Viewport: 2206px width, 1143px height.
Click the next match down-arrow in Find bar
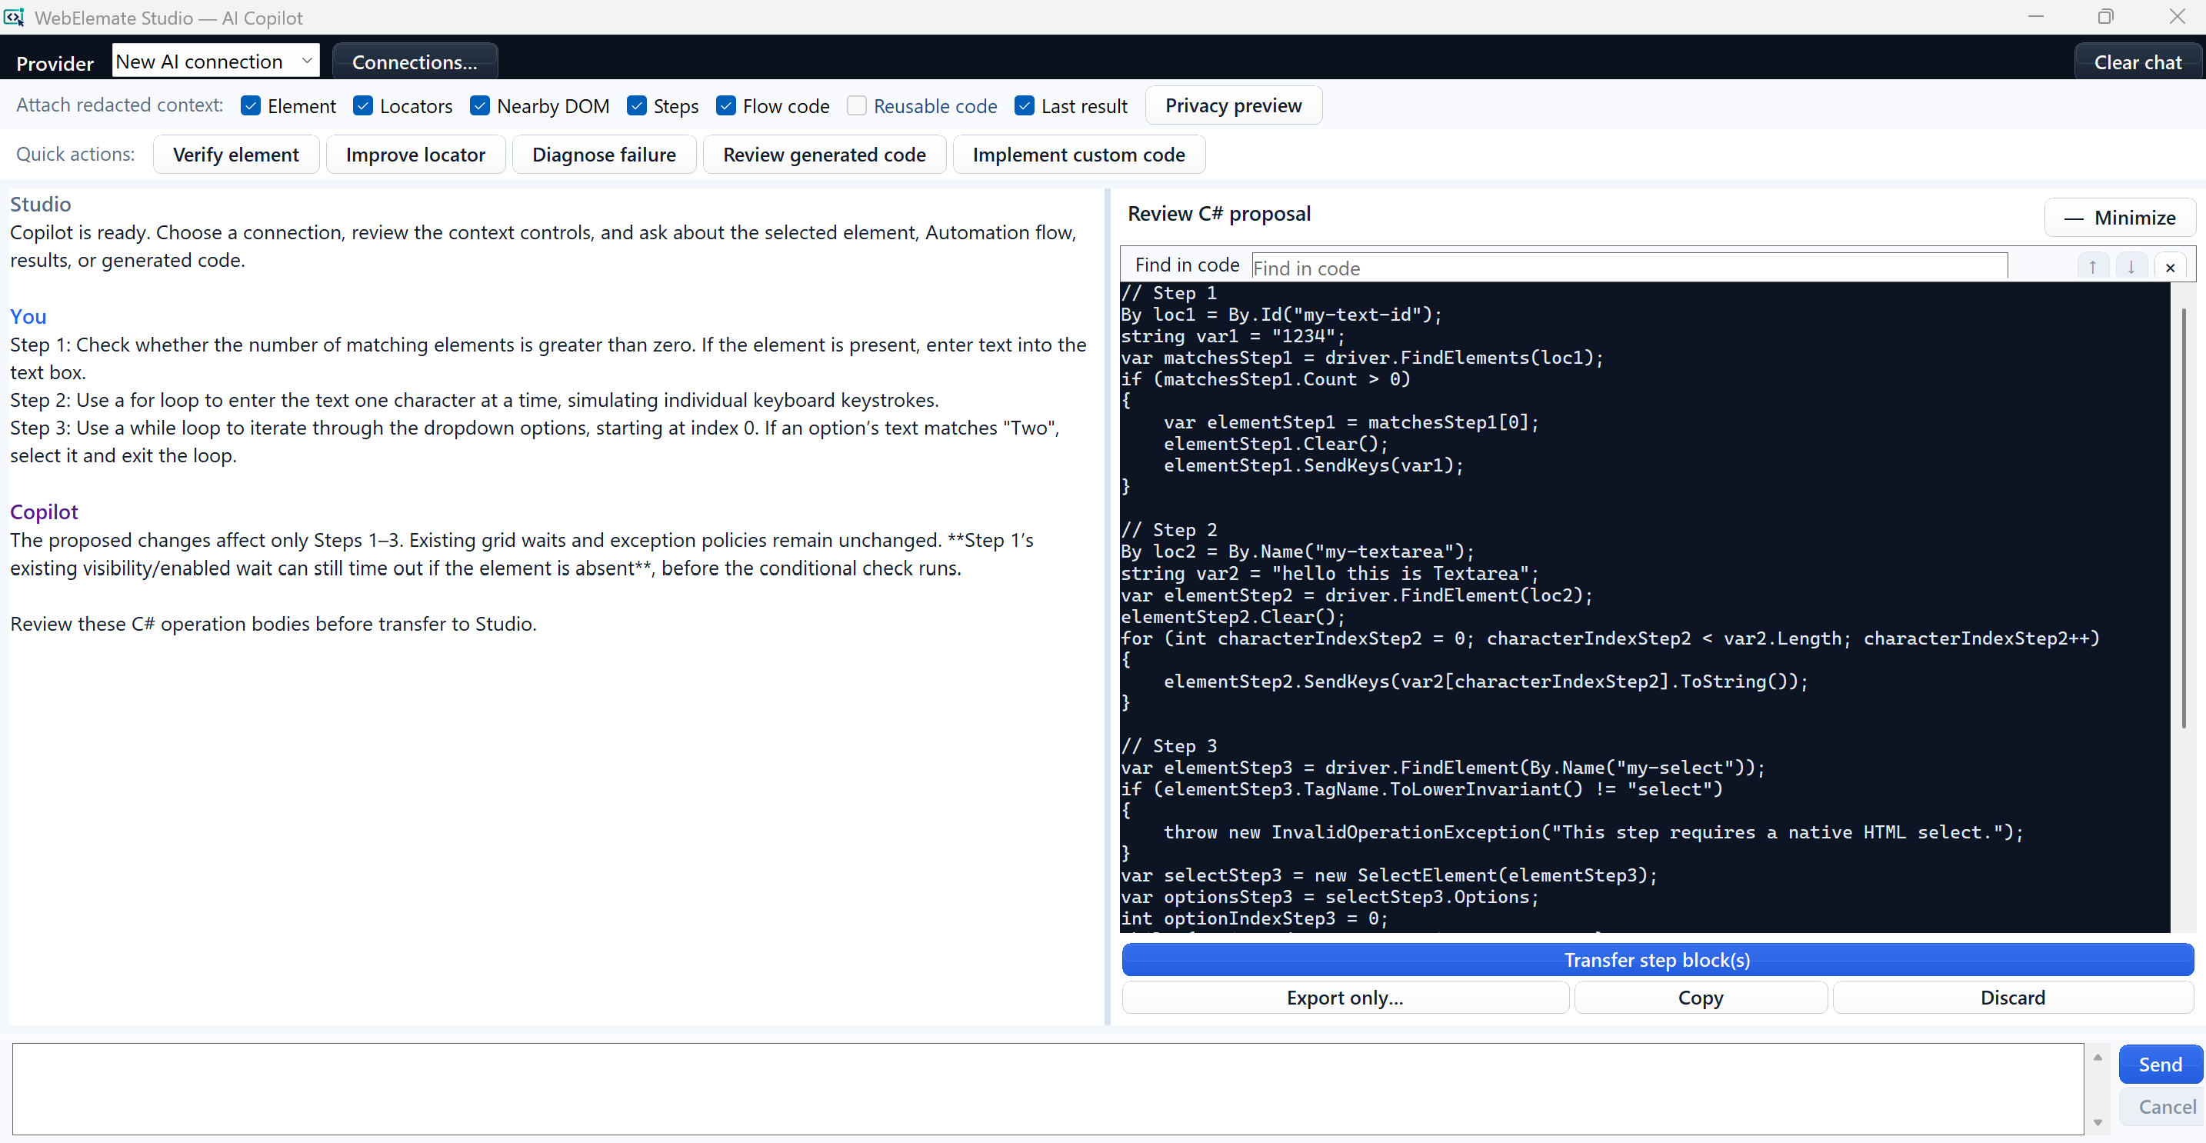(2131, 267)
